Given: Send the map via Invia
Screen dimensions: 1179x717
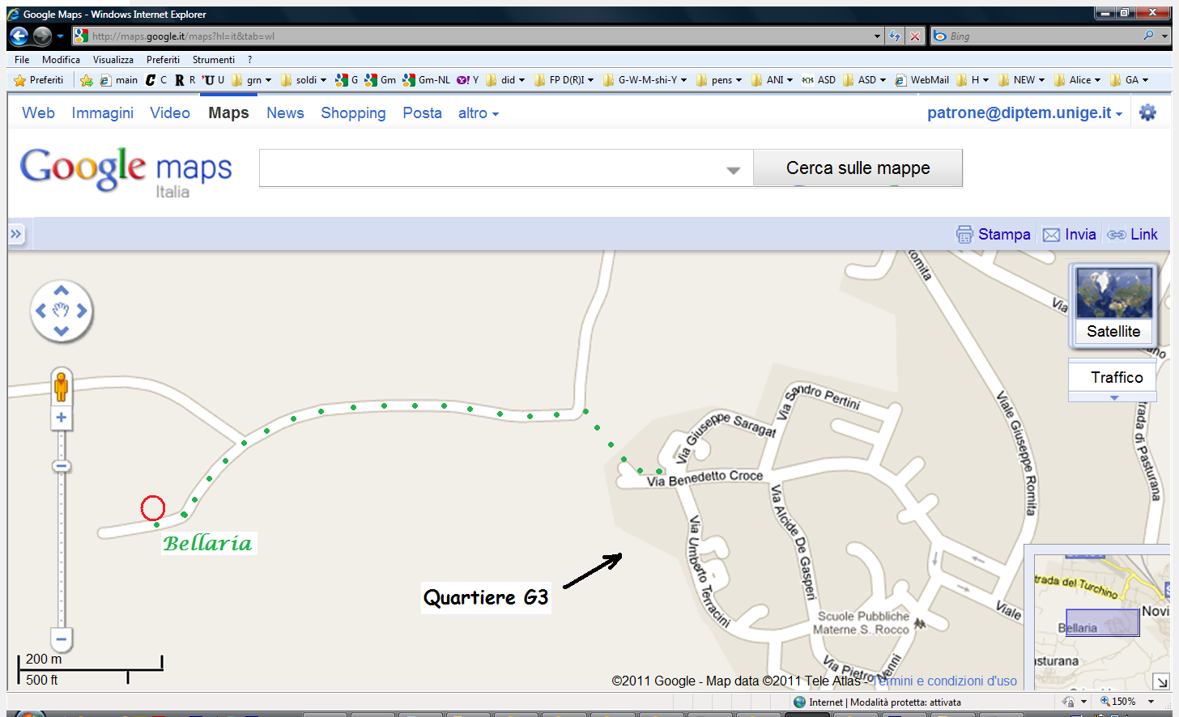Looking at the screenshot, I should coord(1069,234).
